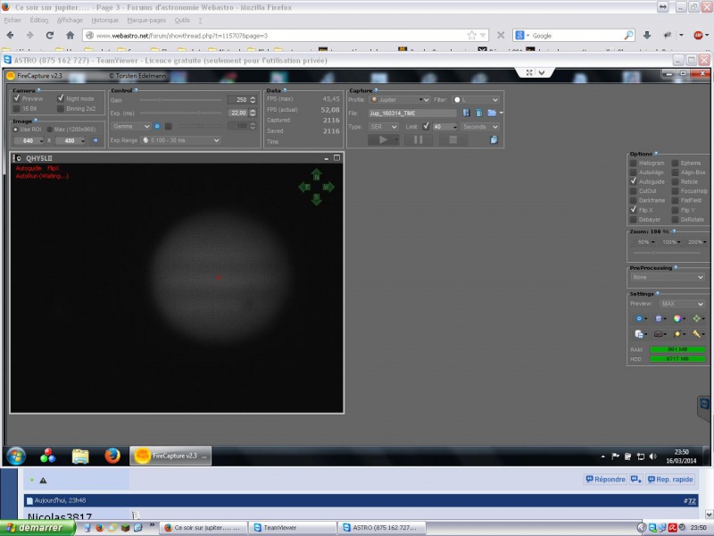Screen dimensions: 714x536
Task: Click the forum Répondre button
Action: click(605, 479)
